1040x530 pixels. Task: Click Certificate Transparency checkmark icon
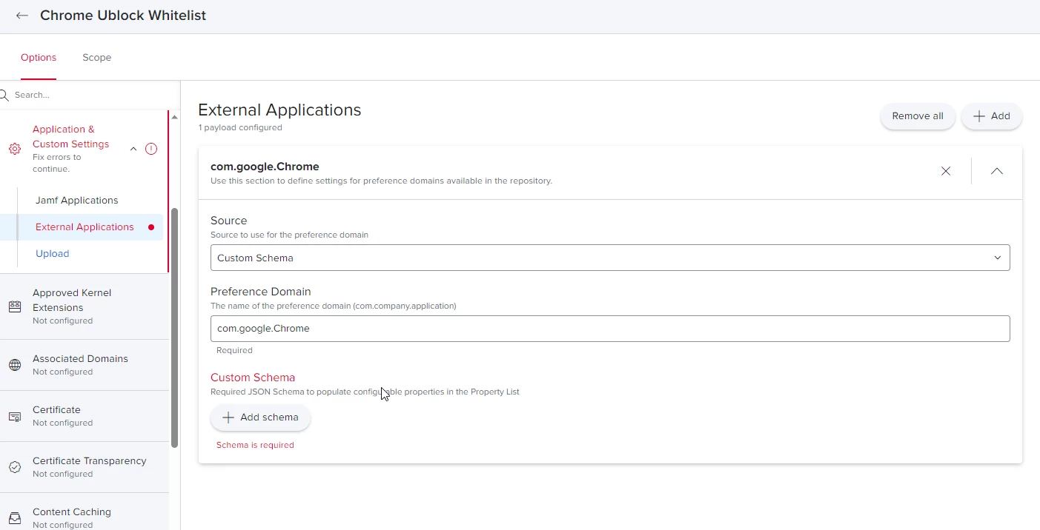coord(15,467)
